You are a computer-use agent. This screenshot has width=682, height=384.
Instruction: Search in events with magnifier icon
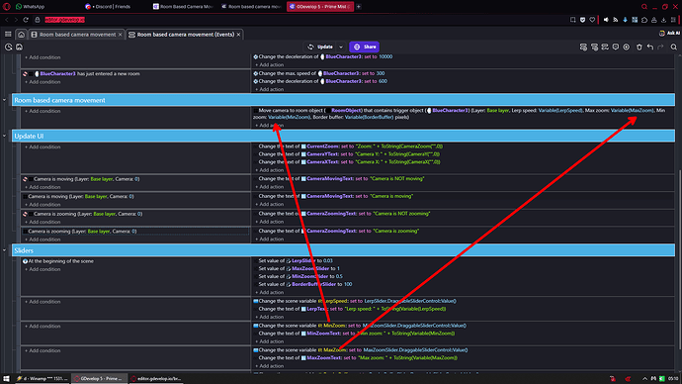click(x=673, y=48)
